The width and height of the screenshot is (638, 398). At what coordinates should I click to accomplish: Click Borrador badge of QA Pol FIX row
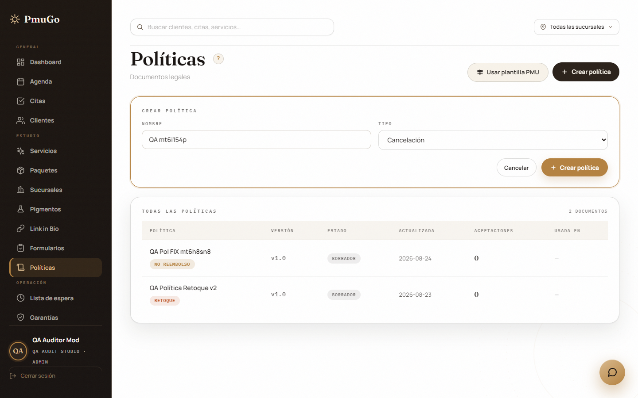coord(344,259)
